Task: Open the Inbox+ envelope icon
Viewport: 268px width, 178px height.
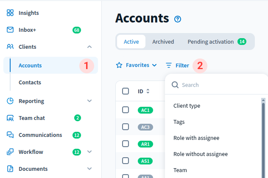Action: tap(10, 30)
